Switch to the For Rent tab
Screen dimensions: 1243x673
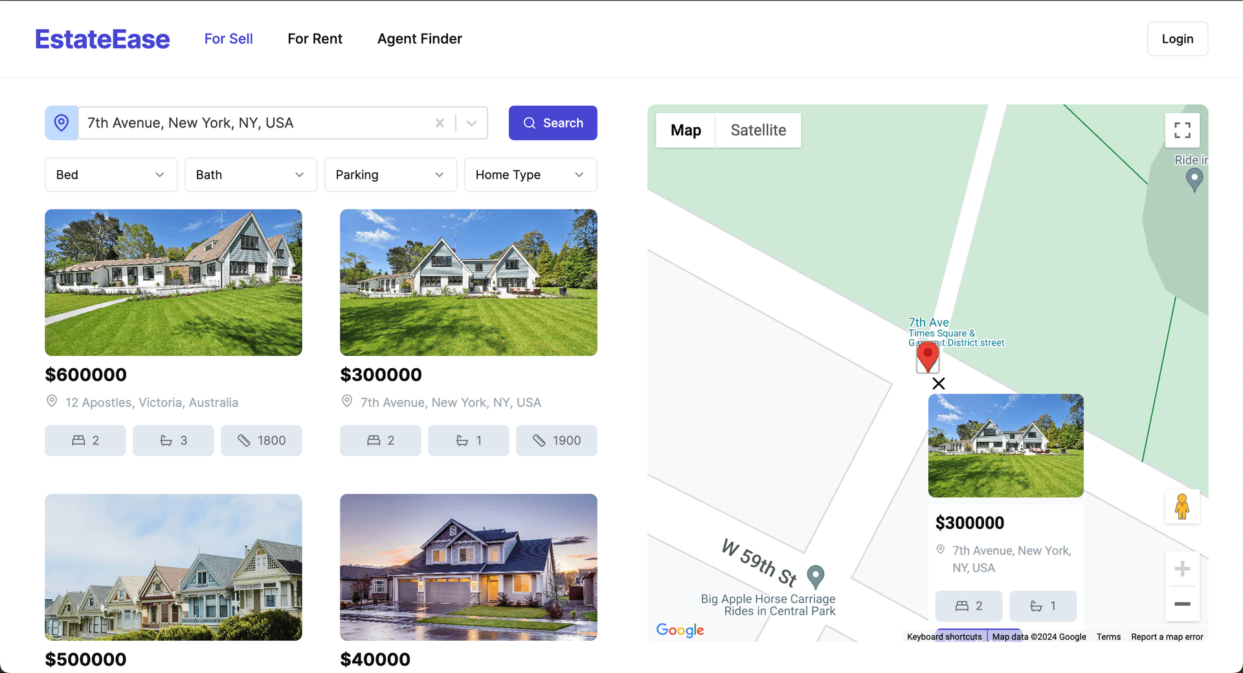click(315, 39)
